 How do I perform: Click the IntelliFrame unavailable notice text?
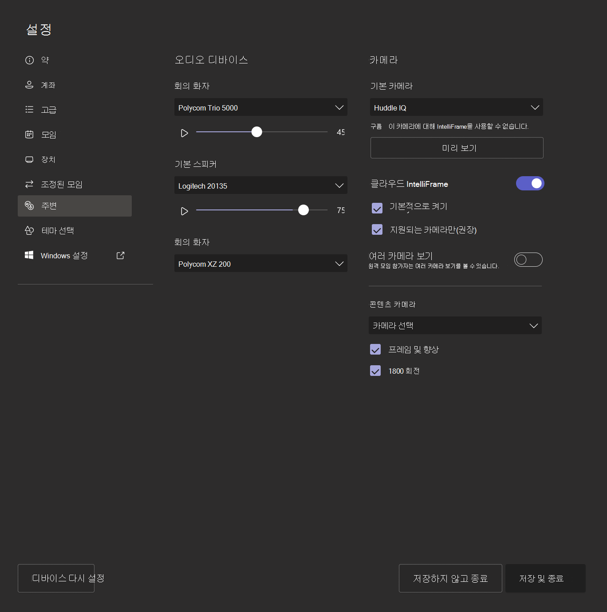458,126
